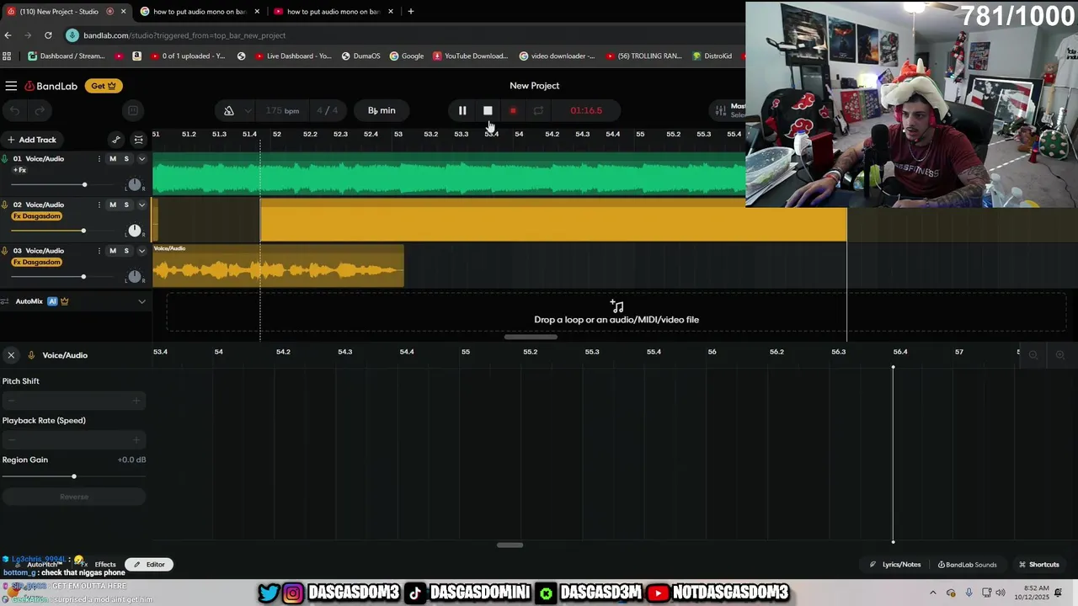Click the 01:16.5 time display
The height and width of the screenshot is (606, 1078).
586,110
